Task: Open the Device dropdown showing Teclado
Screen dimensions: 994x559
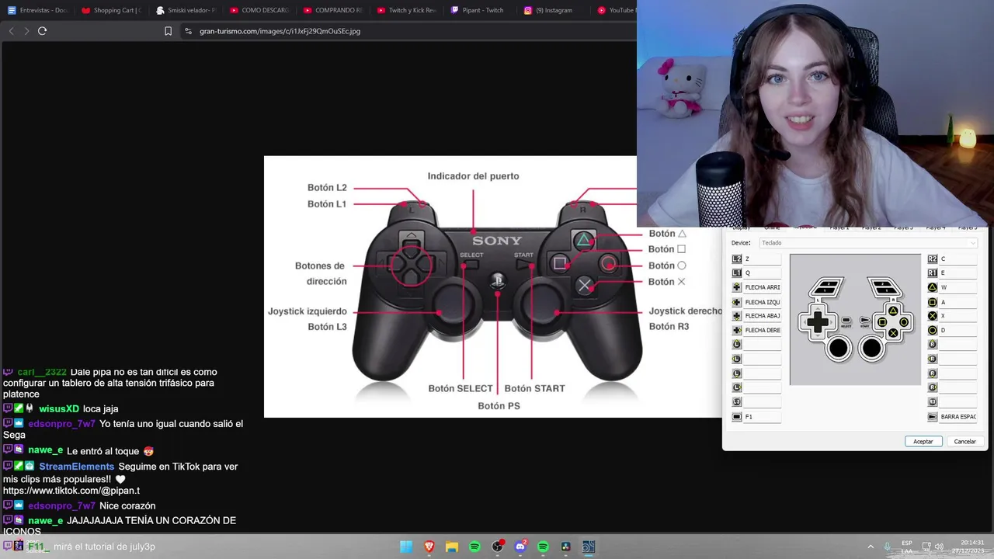Action: pyautogui.click(x=867, y=243)
